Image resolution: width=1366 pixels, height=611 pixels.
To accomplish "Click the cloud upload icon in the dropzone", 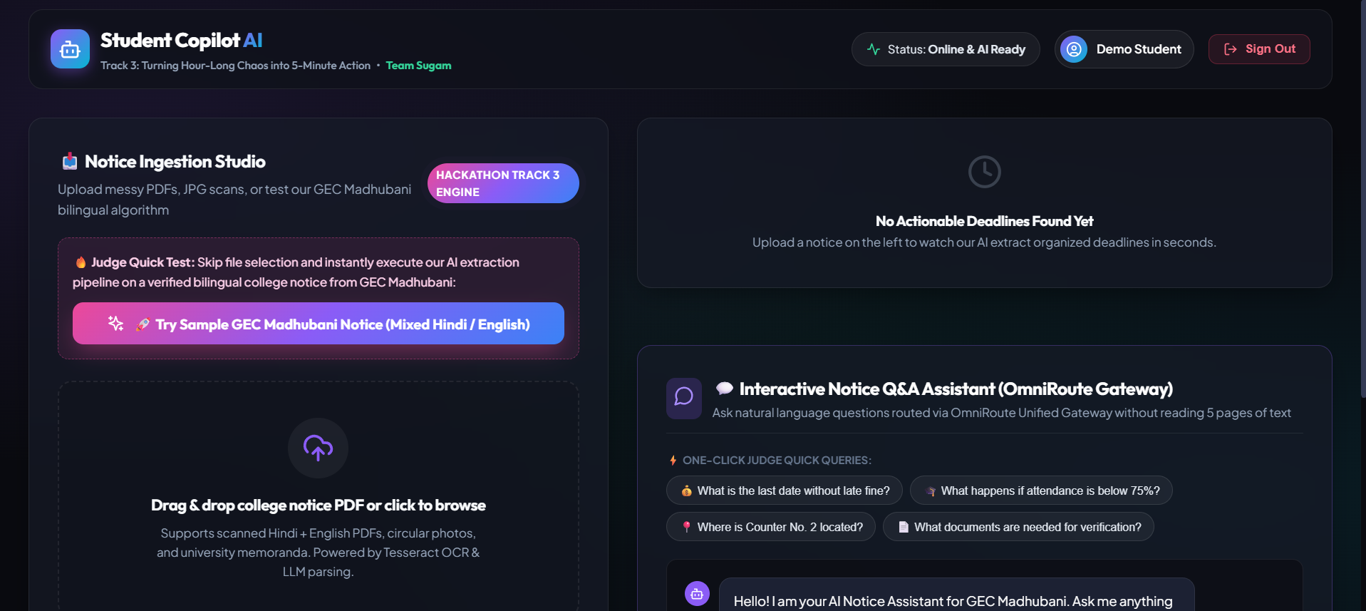I will point(318,448).
